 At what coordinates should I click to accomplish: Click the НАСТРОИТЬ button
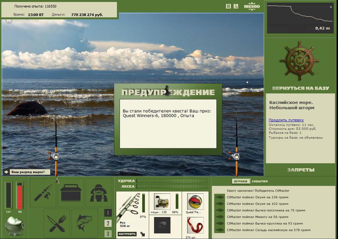(127, 234)
